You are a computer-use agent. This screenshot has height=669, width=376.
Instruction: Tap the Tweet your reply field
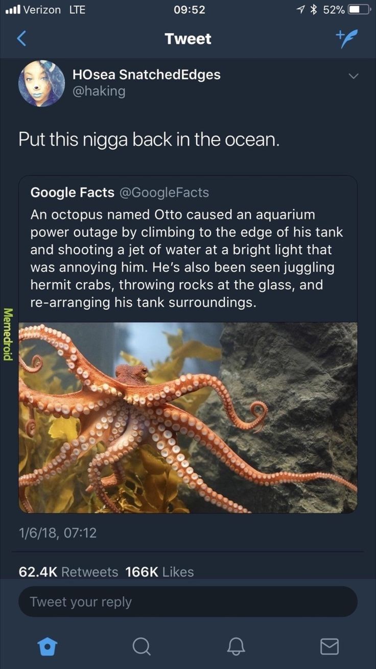pyautogui.click(x=188, y=601)
